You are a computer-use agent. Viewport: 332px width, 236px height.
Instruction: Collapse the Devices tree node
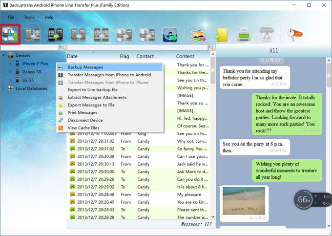[x=3, y=55]
